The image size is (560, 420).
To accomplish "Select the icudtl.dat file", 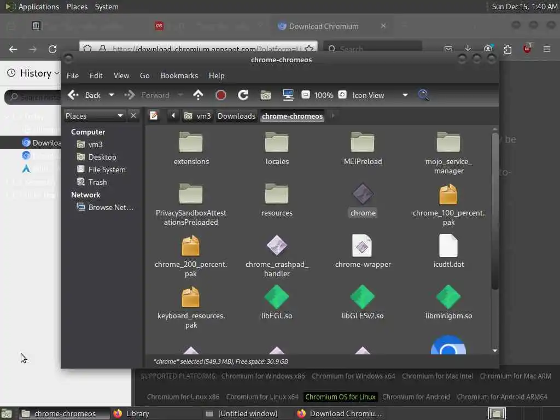I will pos(448,252).
